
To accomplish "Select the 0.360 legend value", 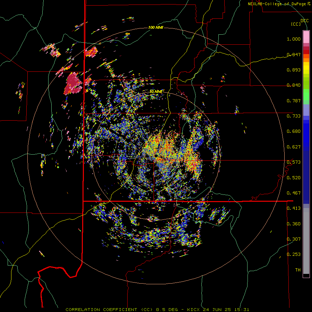I will click(x=294, y=224).
